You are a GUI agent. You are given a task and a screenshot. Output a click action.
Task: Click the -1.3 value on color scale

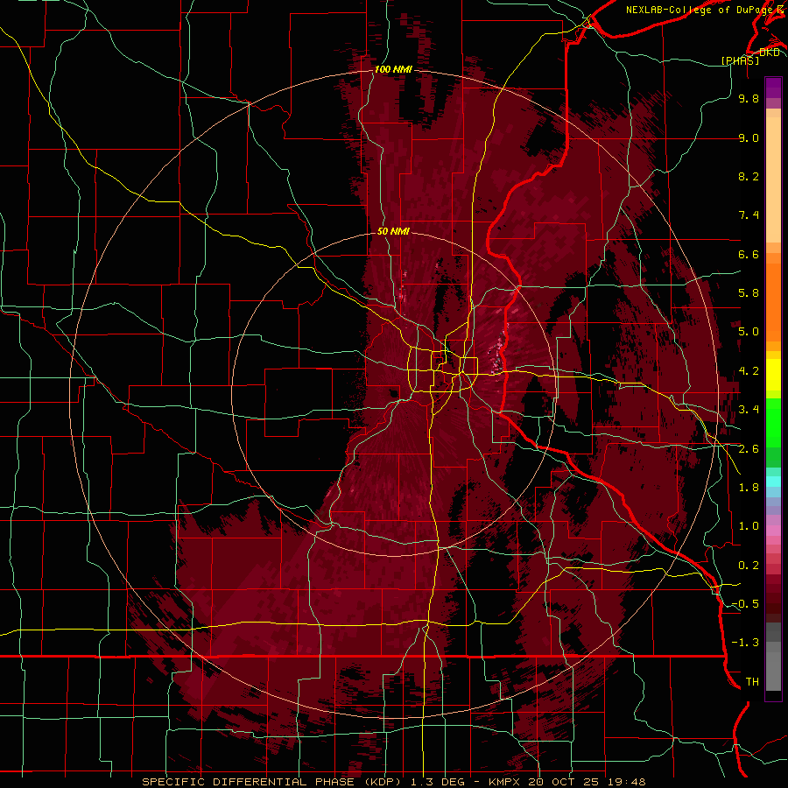pyautogui.click(x=745, y=643)
